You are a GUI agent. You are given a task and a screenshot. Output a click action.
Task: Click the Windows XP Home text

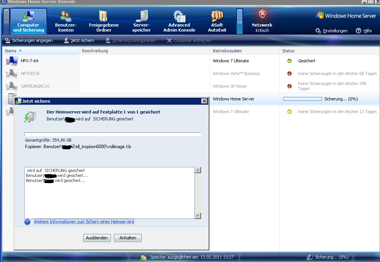click(229, 86)
